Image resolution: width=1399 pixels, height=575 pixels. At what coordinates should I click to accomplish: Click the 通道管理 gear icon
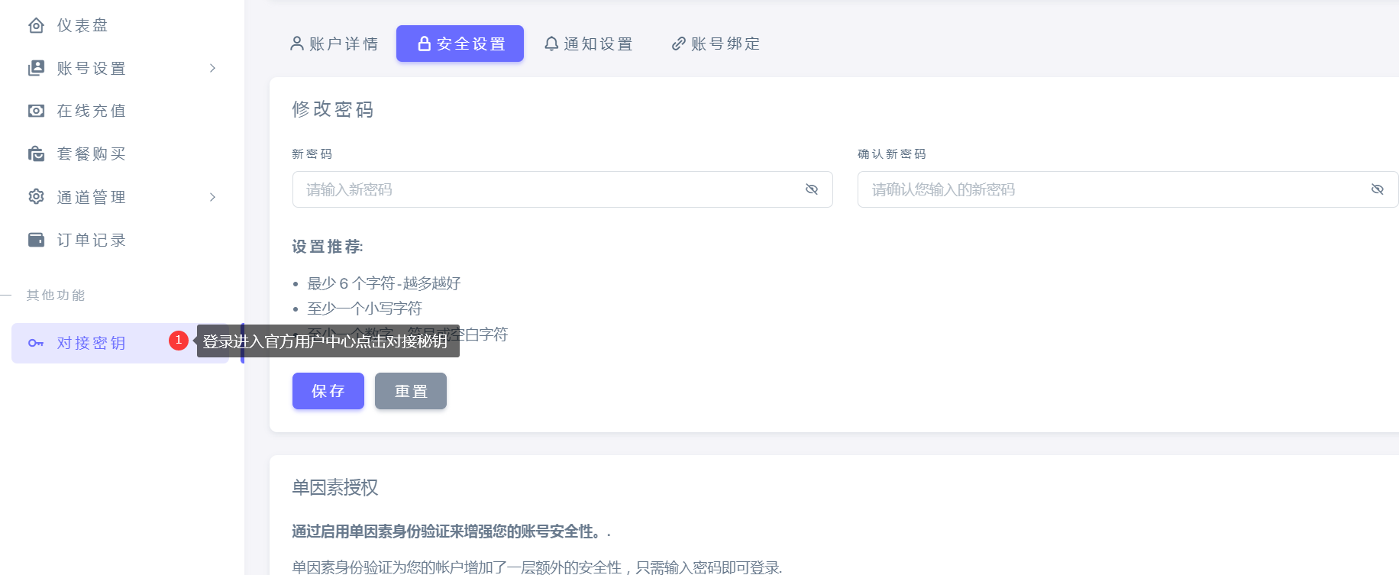(36, 197)
